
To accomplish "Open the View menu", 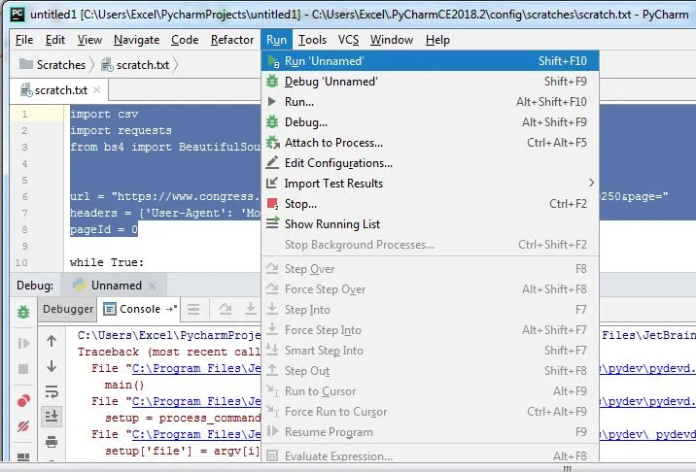I will pyautogui.click(x=89, y=40).
